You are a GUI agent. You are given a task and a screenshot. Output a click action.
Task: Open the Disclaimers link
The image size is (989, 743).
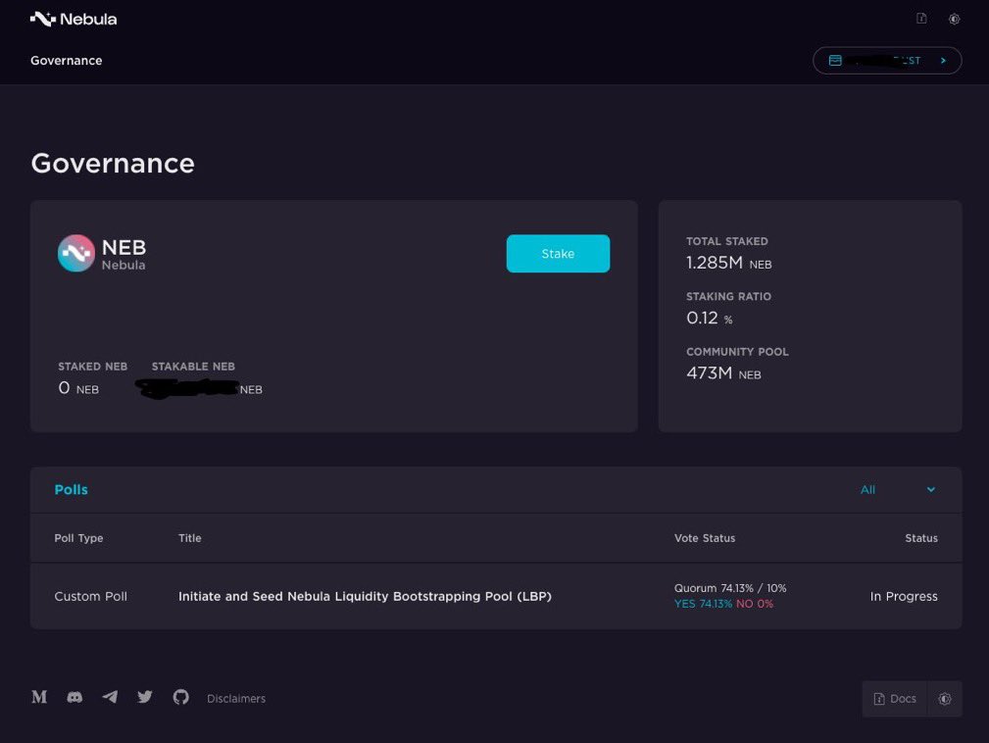click(x=236, y=698)
